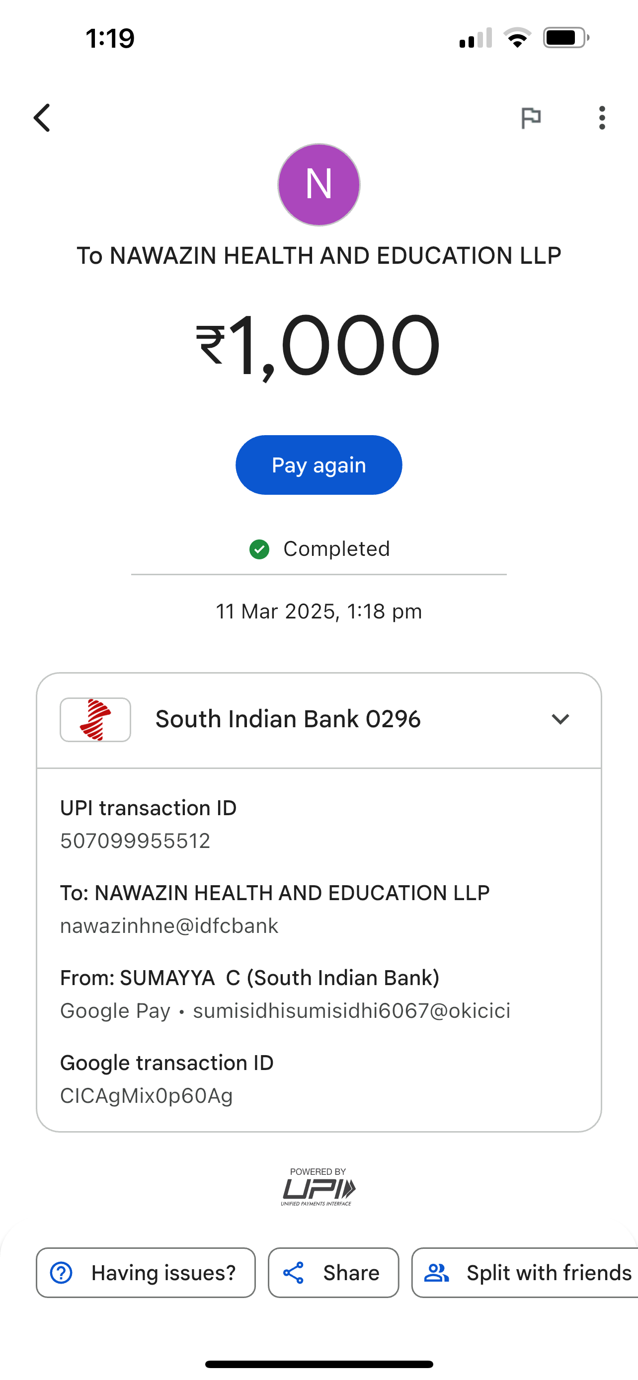Tap the purple N recipient avatar
The image size is (638, 1380).
coord(319,185)
